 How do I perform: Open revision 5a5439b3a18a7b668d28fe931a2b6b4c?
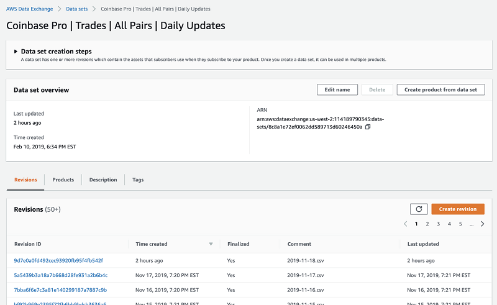pos(60,275)
